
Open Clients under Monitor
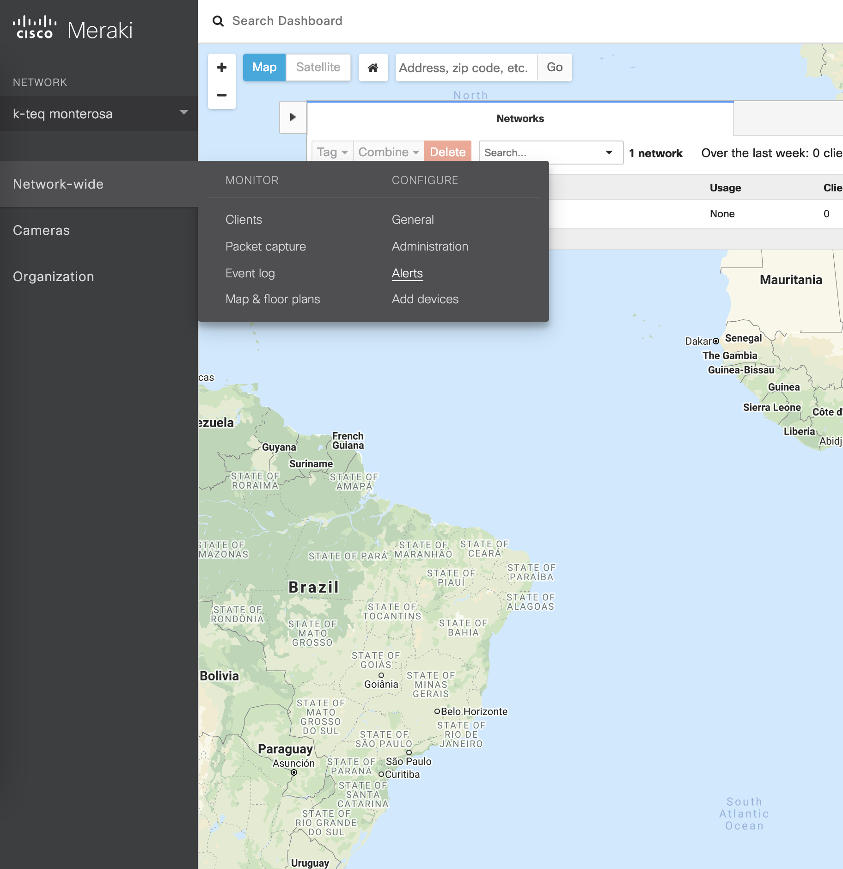[x=244, y=220]
